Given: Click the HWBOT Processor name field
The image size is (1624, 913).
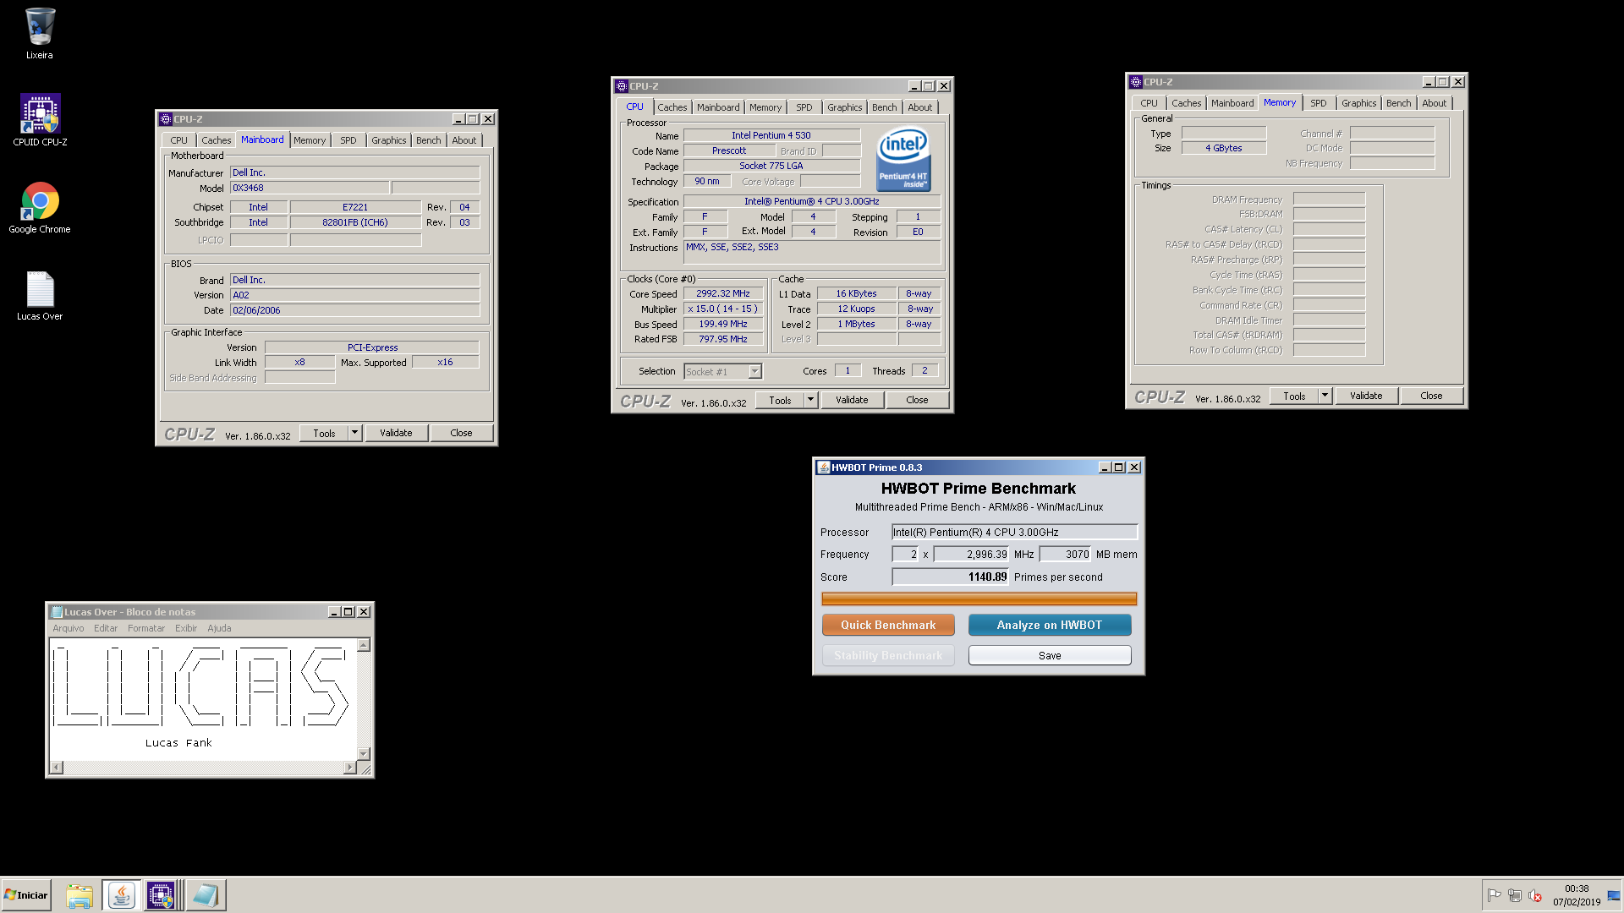Looking at the screenshot, I should 1015,532.
